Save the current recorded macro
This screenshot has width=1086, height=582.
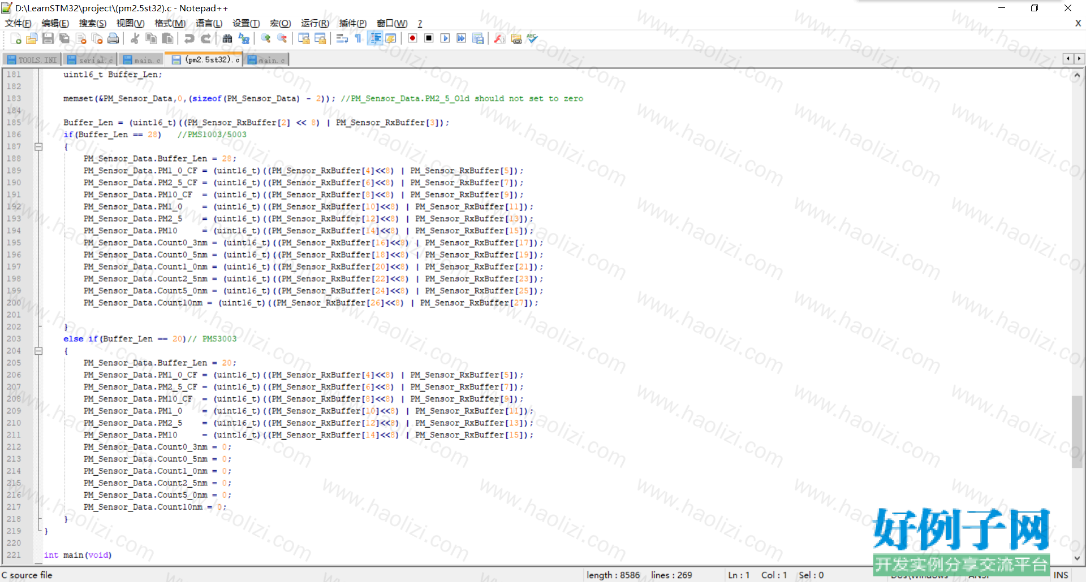(x=478, y=38)
